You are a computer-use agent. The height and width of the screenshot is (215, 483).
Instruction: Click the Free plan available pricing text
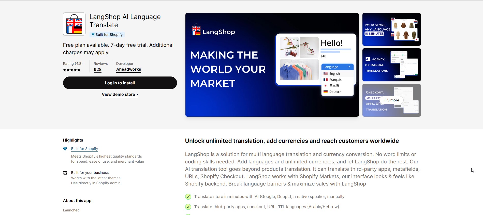click(x=118, y=49)
